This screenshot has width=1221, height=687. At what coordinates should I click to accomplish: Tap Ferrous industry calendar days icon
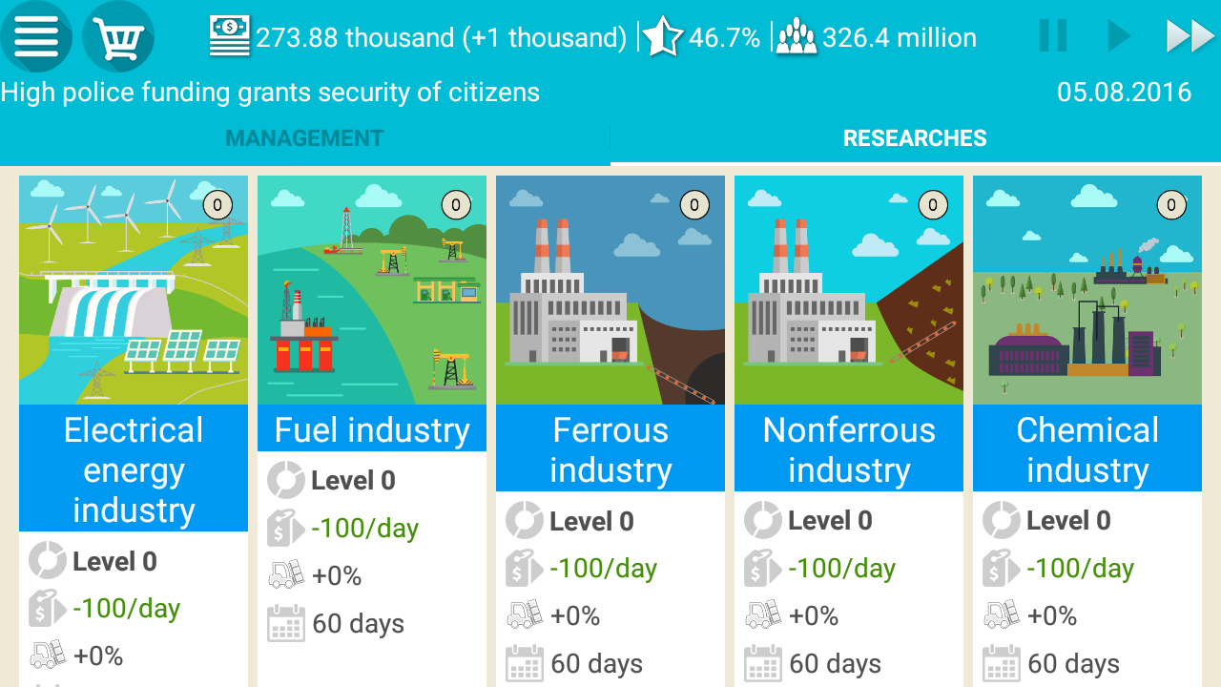524,664
